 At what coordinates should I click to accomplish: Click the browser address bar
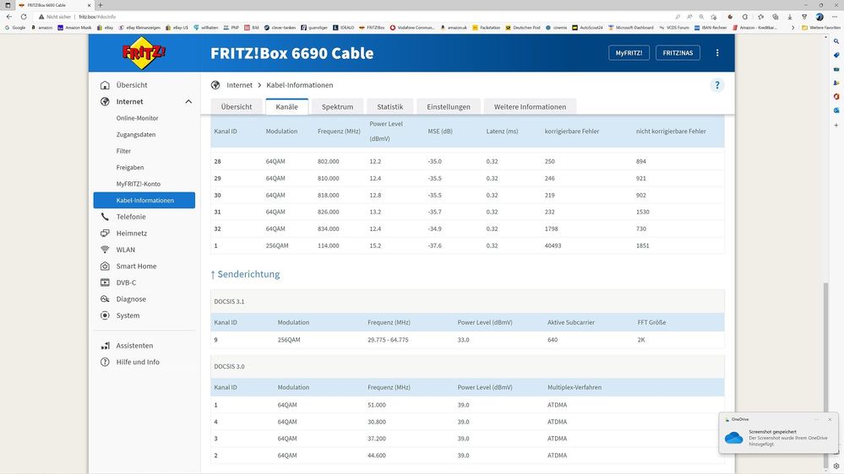click(350, 17)
